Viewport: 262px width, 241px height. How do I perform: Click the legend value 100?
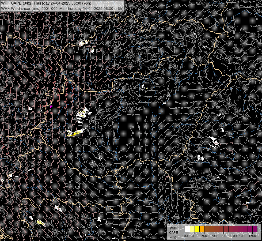(185, 236)
